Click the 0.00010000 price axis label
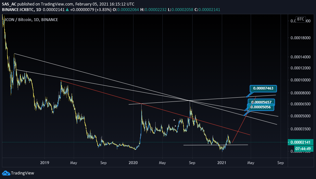The height and width of the screenshot is (179, 316). click(x=300, y=80)
